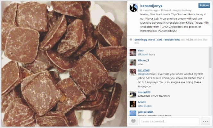Open the benandjerrys username link
The height and width of the screenshot is (128, 213).
[x=151, y=6]
